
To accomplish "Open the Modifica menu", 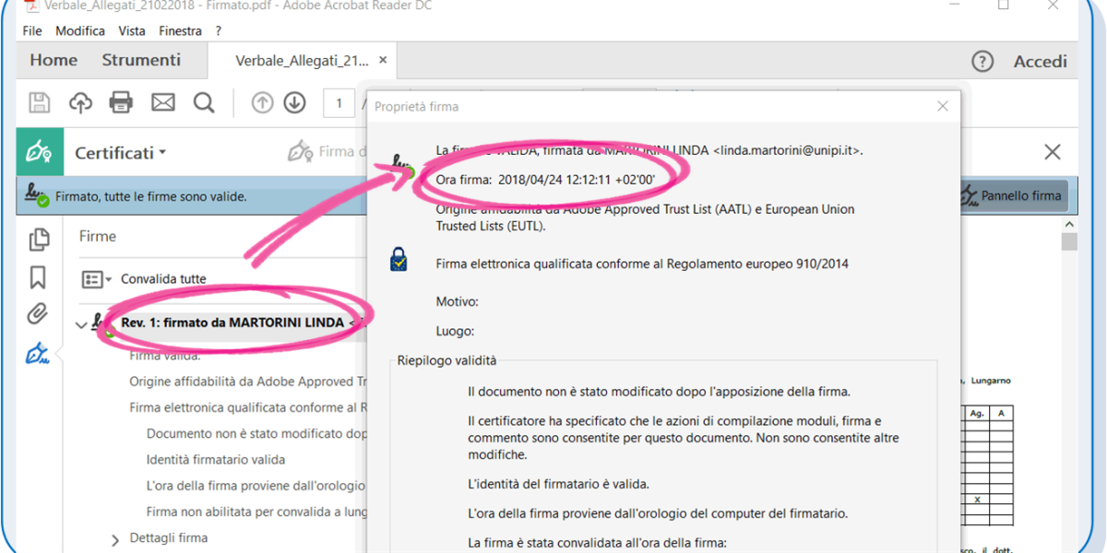I will click(x=80, y=30).
